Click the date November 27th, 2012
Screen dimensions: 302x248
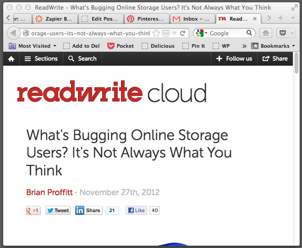point(120,192)
